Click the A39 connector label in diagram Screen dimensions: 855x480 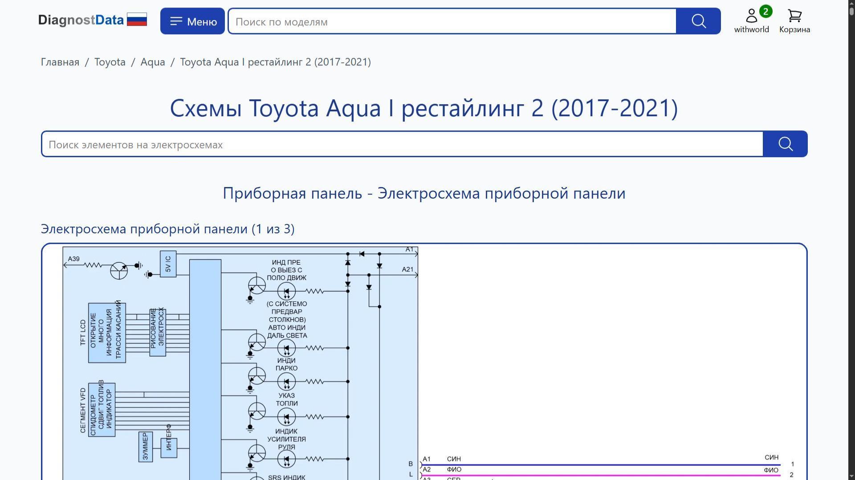pos(73,259)
